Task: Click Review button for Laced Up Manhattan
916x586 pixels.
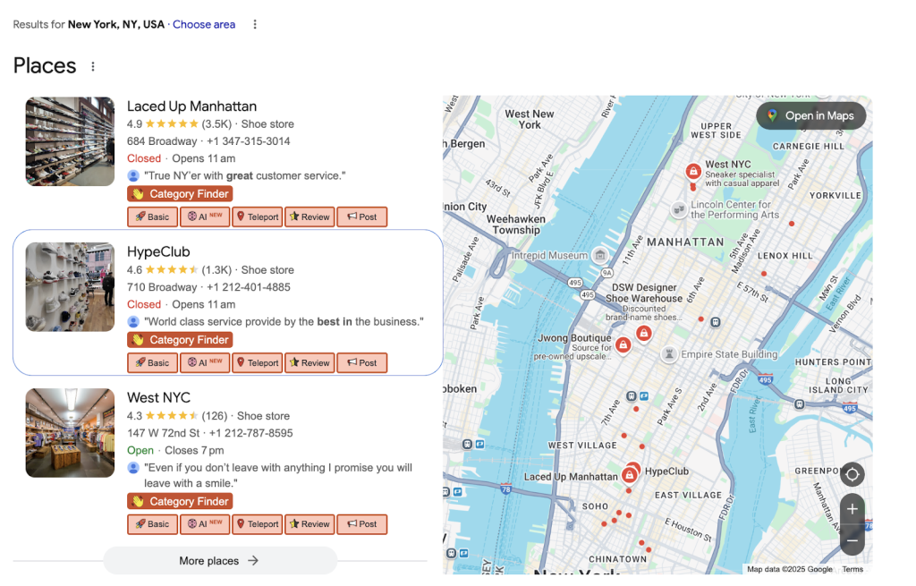Action: coord(310,217)
